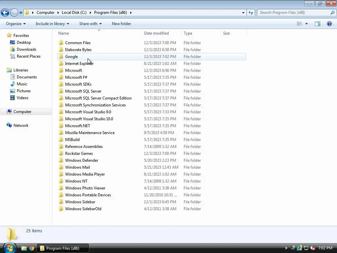Select the Windows Sidebar folder icon
The image size is (337, 253).
tap(61, 202)
